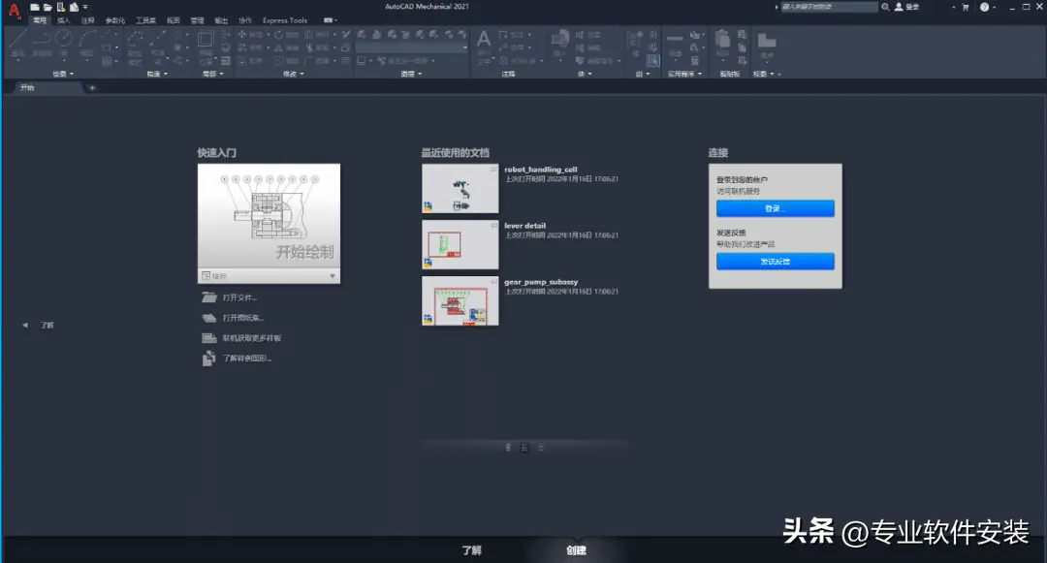Open the Autodesk App Store cart icon
1047x563 pixels.
(965, 7)
